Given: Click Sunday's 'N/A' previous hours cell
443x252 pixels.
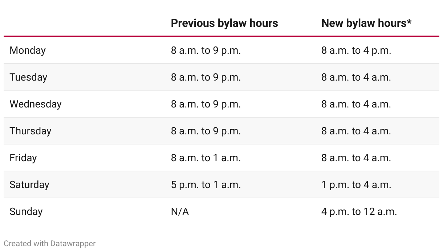Looking at the screenshot, I should pyautogui.click(x=180, y=212).
